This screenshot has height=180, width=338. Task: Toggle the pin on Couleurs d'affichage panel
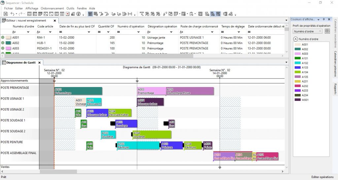(x=324, y=19)
